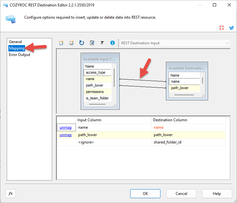Click the Name header in Available Destination Columns

coord(184,75)
